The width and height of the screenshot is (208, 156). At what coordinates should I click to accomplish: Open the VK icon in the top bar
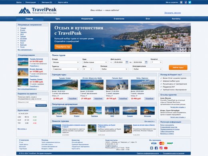[181, 2]
